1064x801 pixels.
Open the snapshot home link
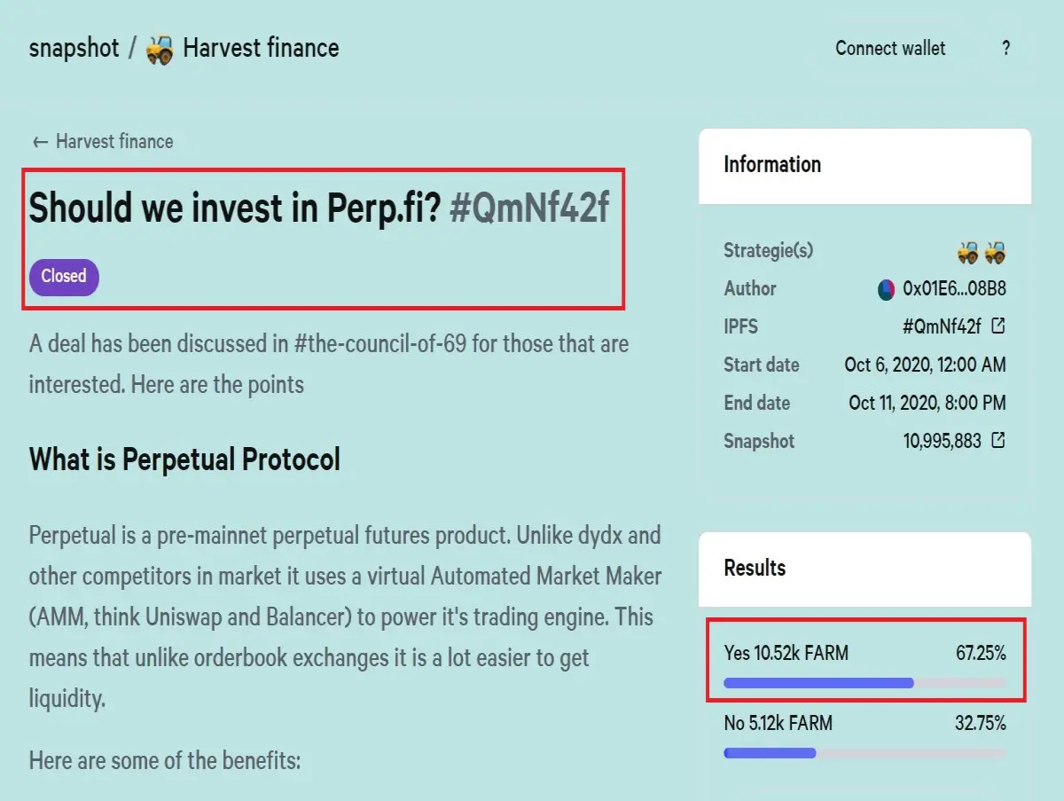click(x=74, y=48)
